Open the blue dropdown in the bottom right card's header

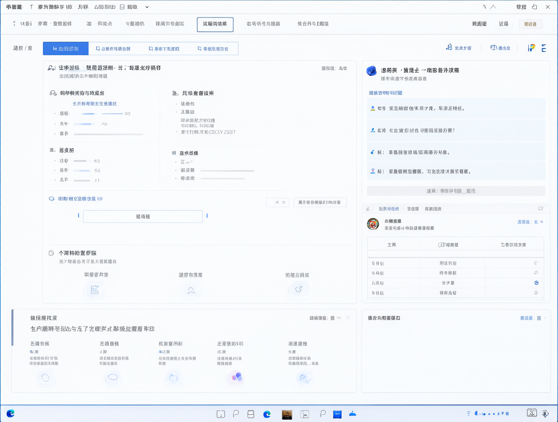533,318
